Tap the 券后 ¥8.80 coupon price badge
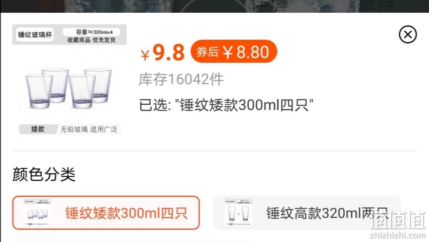Screen dimensions: 429x242 click(x=234, y=52)
